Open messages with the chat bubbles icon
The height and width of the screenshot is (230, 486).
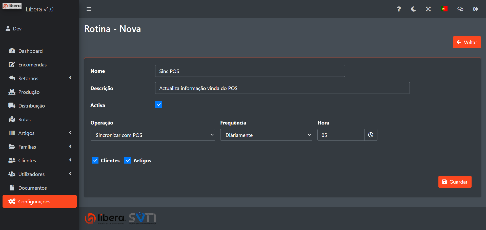(460, 9)
